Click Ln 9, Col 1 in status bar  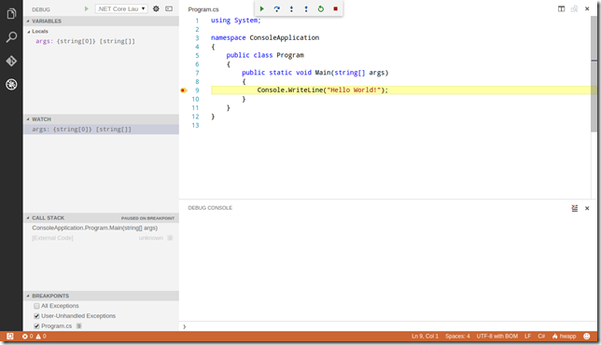(425, 337)
